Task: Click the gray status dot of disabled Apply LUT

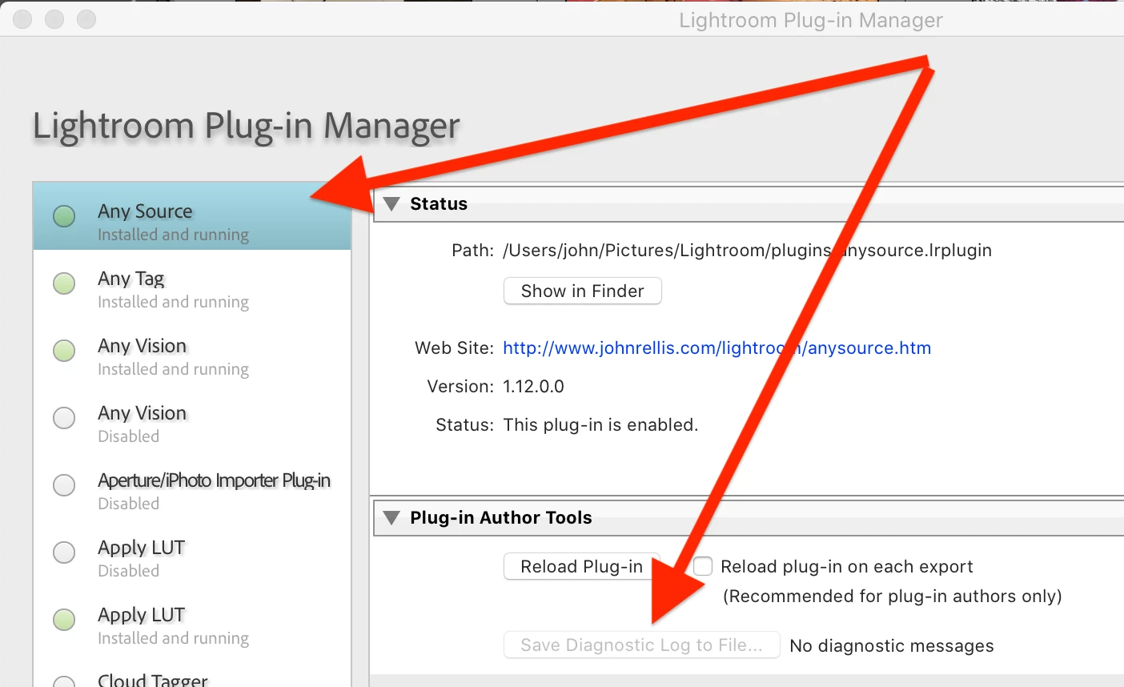Action: 64,552
